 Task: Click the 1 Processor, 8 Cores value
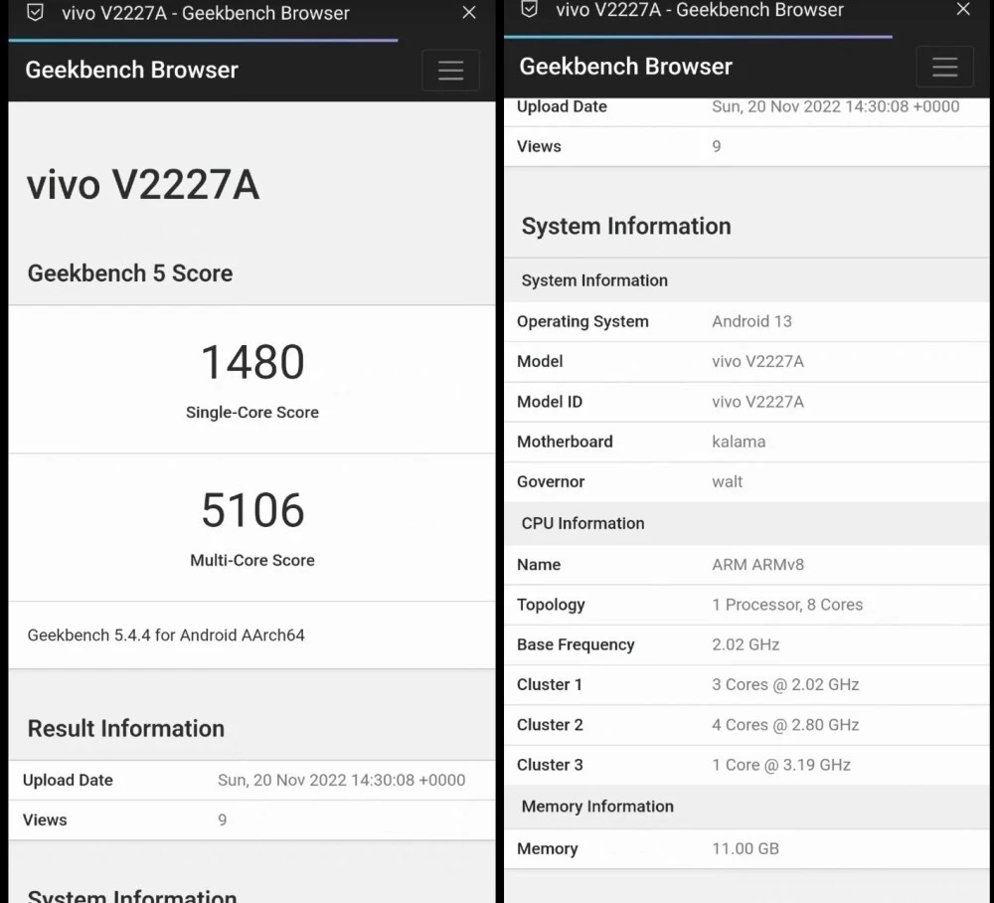point(787,605)
